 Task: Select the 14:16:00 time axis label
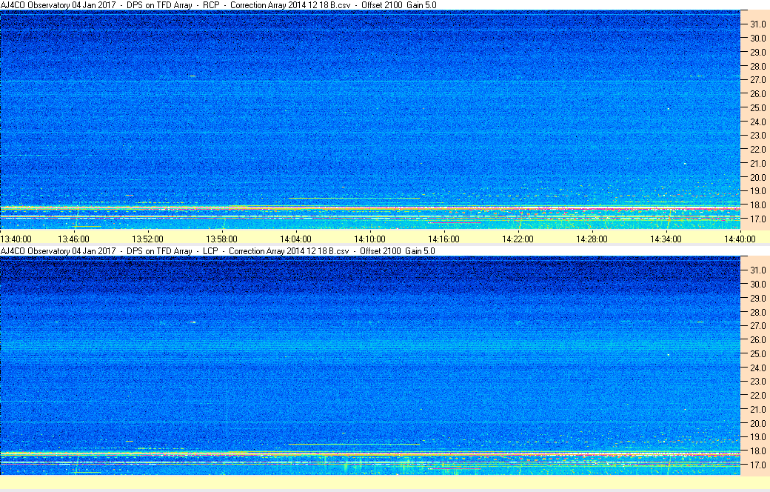tap(444, 239)
